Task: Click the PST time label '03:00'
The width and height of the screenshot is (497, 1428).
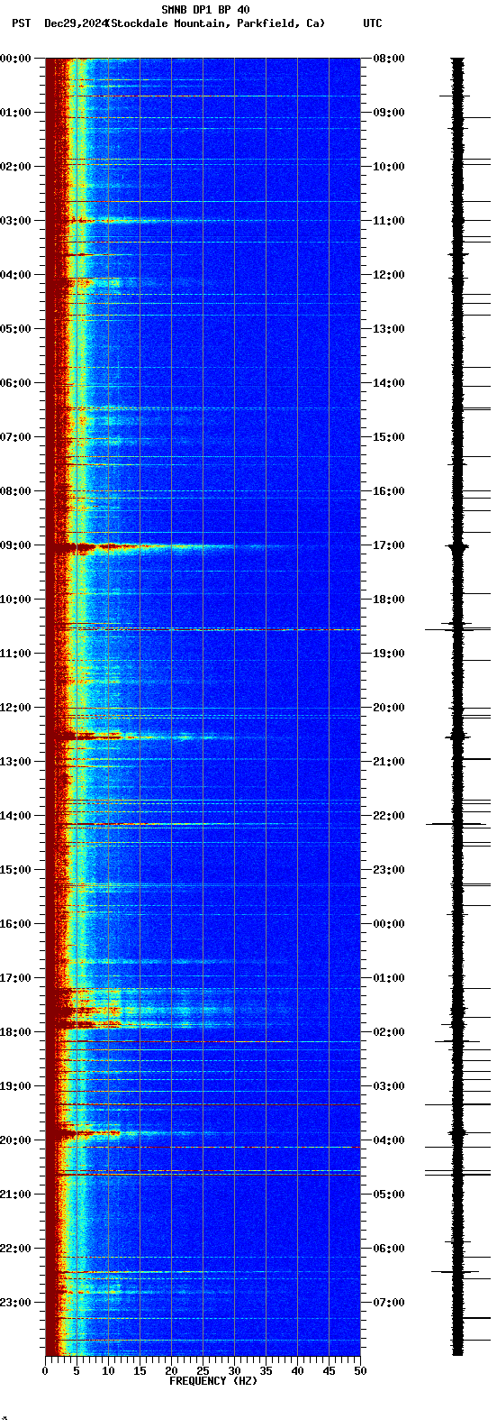Action: pyautogui.click(x=15, y=221)
